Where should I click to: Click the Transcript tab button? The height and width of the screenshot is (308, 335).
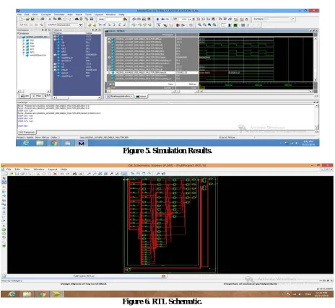(27, 132)
